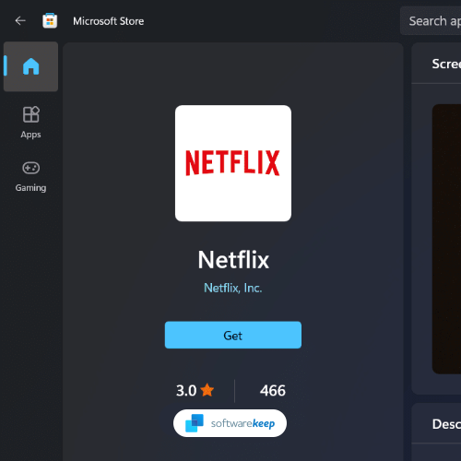Click the Search apps input field
The image size is (461, 461).
(x=431, y=21)
